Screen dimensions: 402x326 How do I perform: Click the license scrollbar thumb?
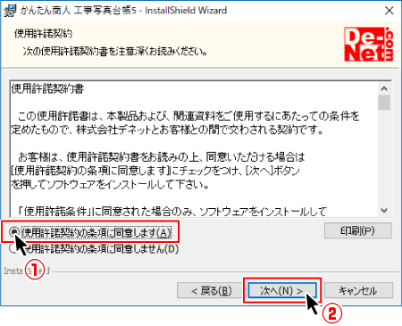tap(384, 103)
